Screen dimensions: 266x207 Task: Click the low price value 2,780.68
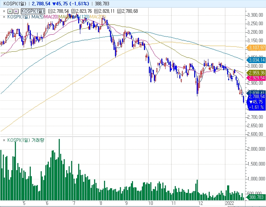pyautogui.click(x=130, y=11)
